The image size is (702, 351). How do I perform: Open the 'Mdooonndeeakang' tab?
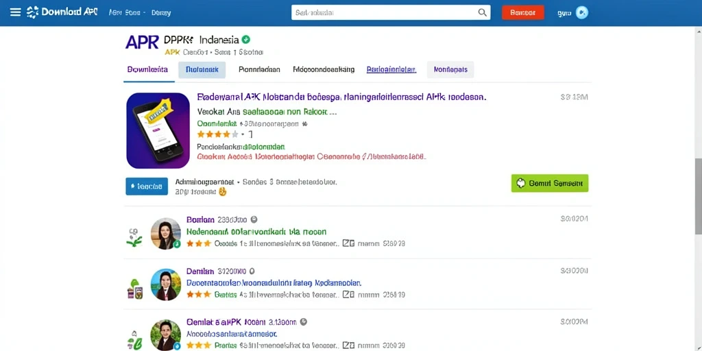324,69
